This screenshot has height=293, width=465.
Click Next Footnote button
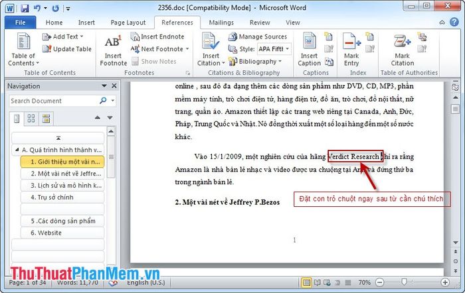(x=157, y=49)
